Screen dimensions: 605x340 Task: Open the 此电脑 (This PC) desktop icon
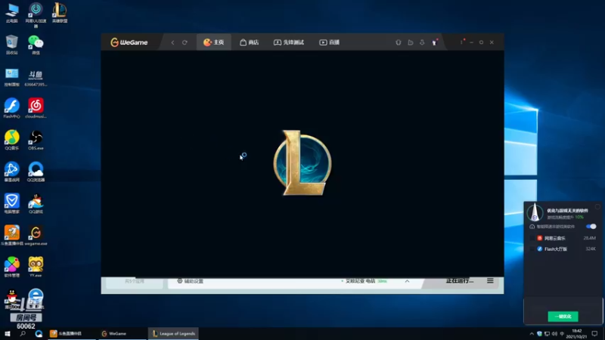point(12,13)
